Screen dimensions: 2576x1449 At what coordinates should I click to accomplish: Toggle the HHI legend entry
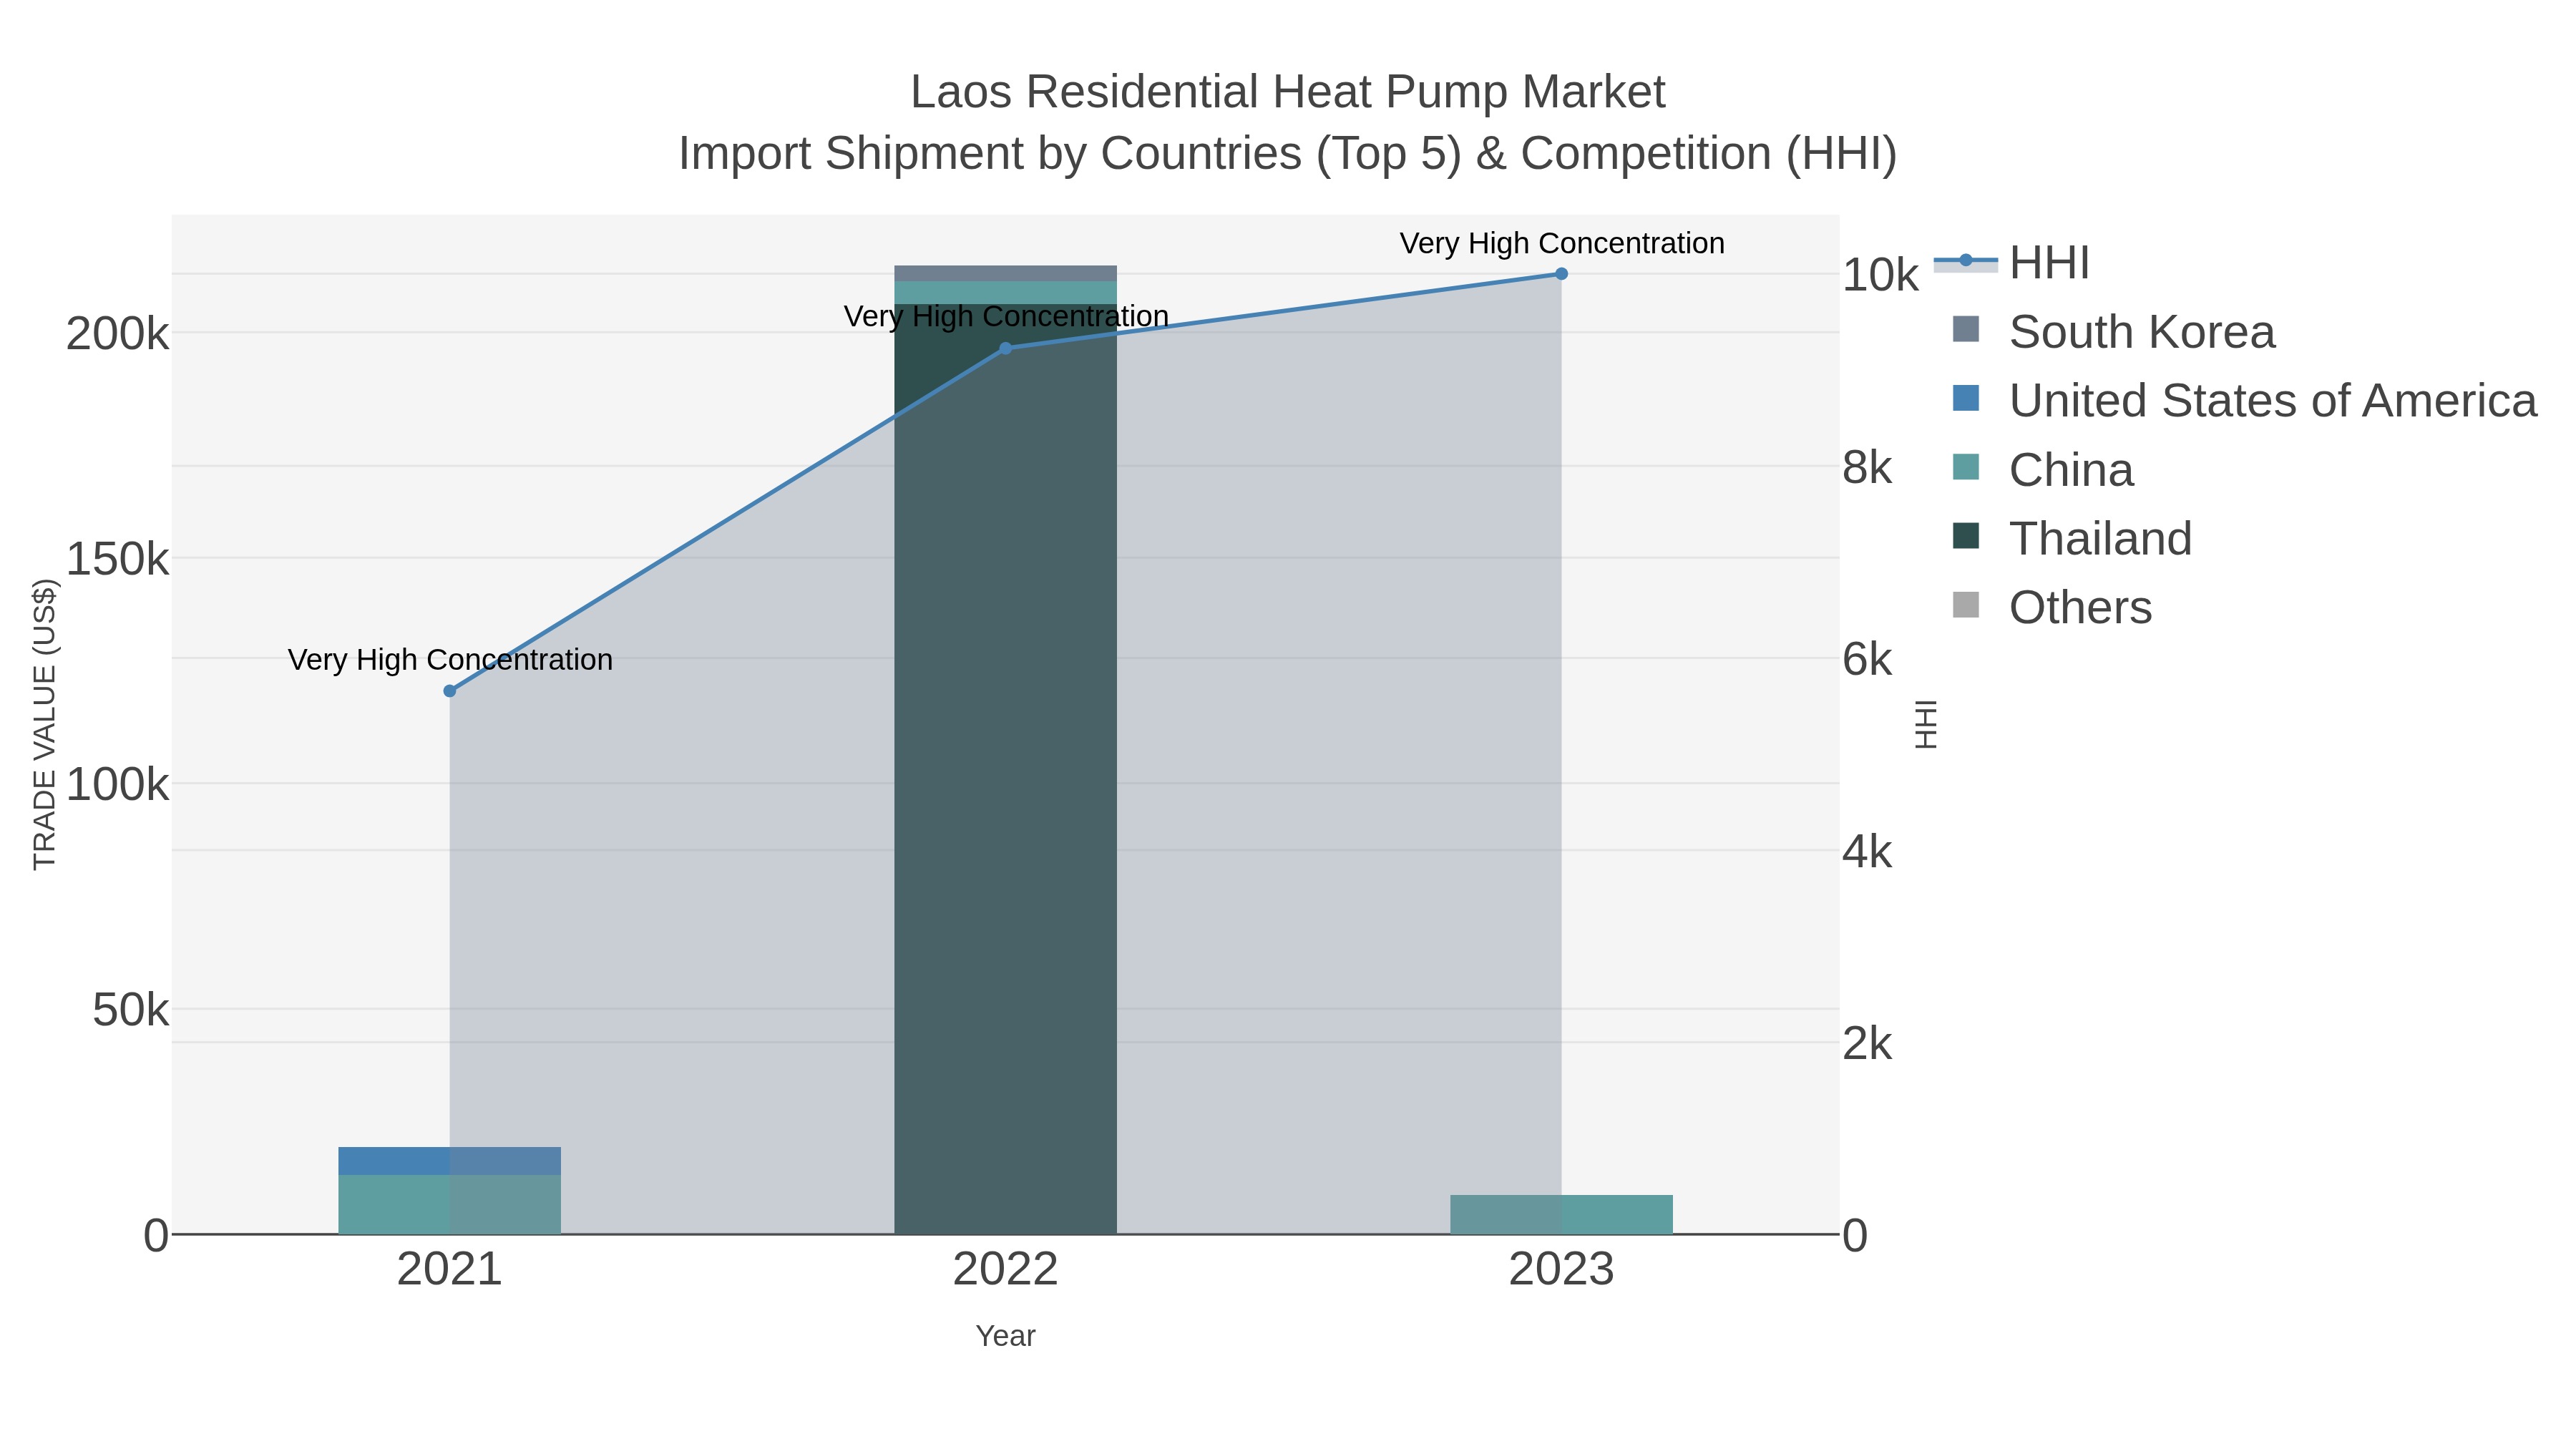2012,263
